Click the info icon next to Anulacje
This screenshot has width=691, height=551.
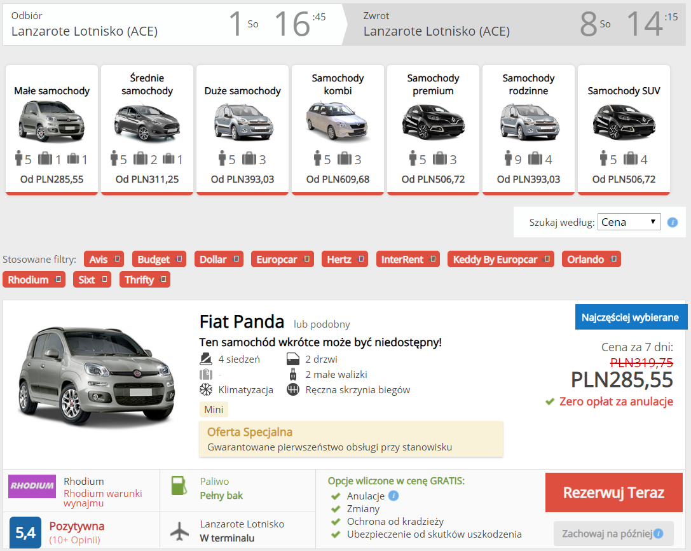[393, 496]
